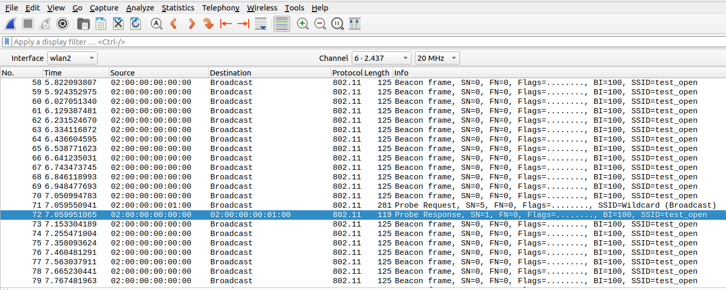Close this capture file via the toolbar
Screen dimensions: 726x290
click(x=118, y=24)
